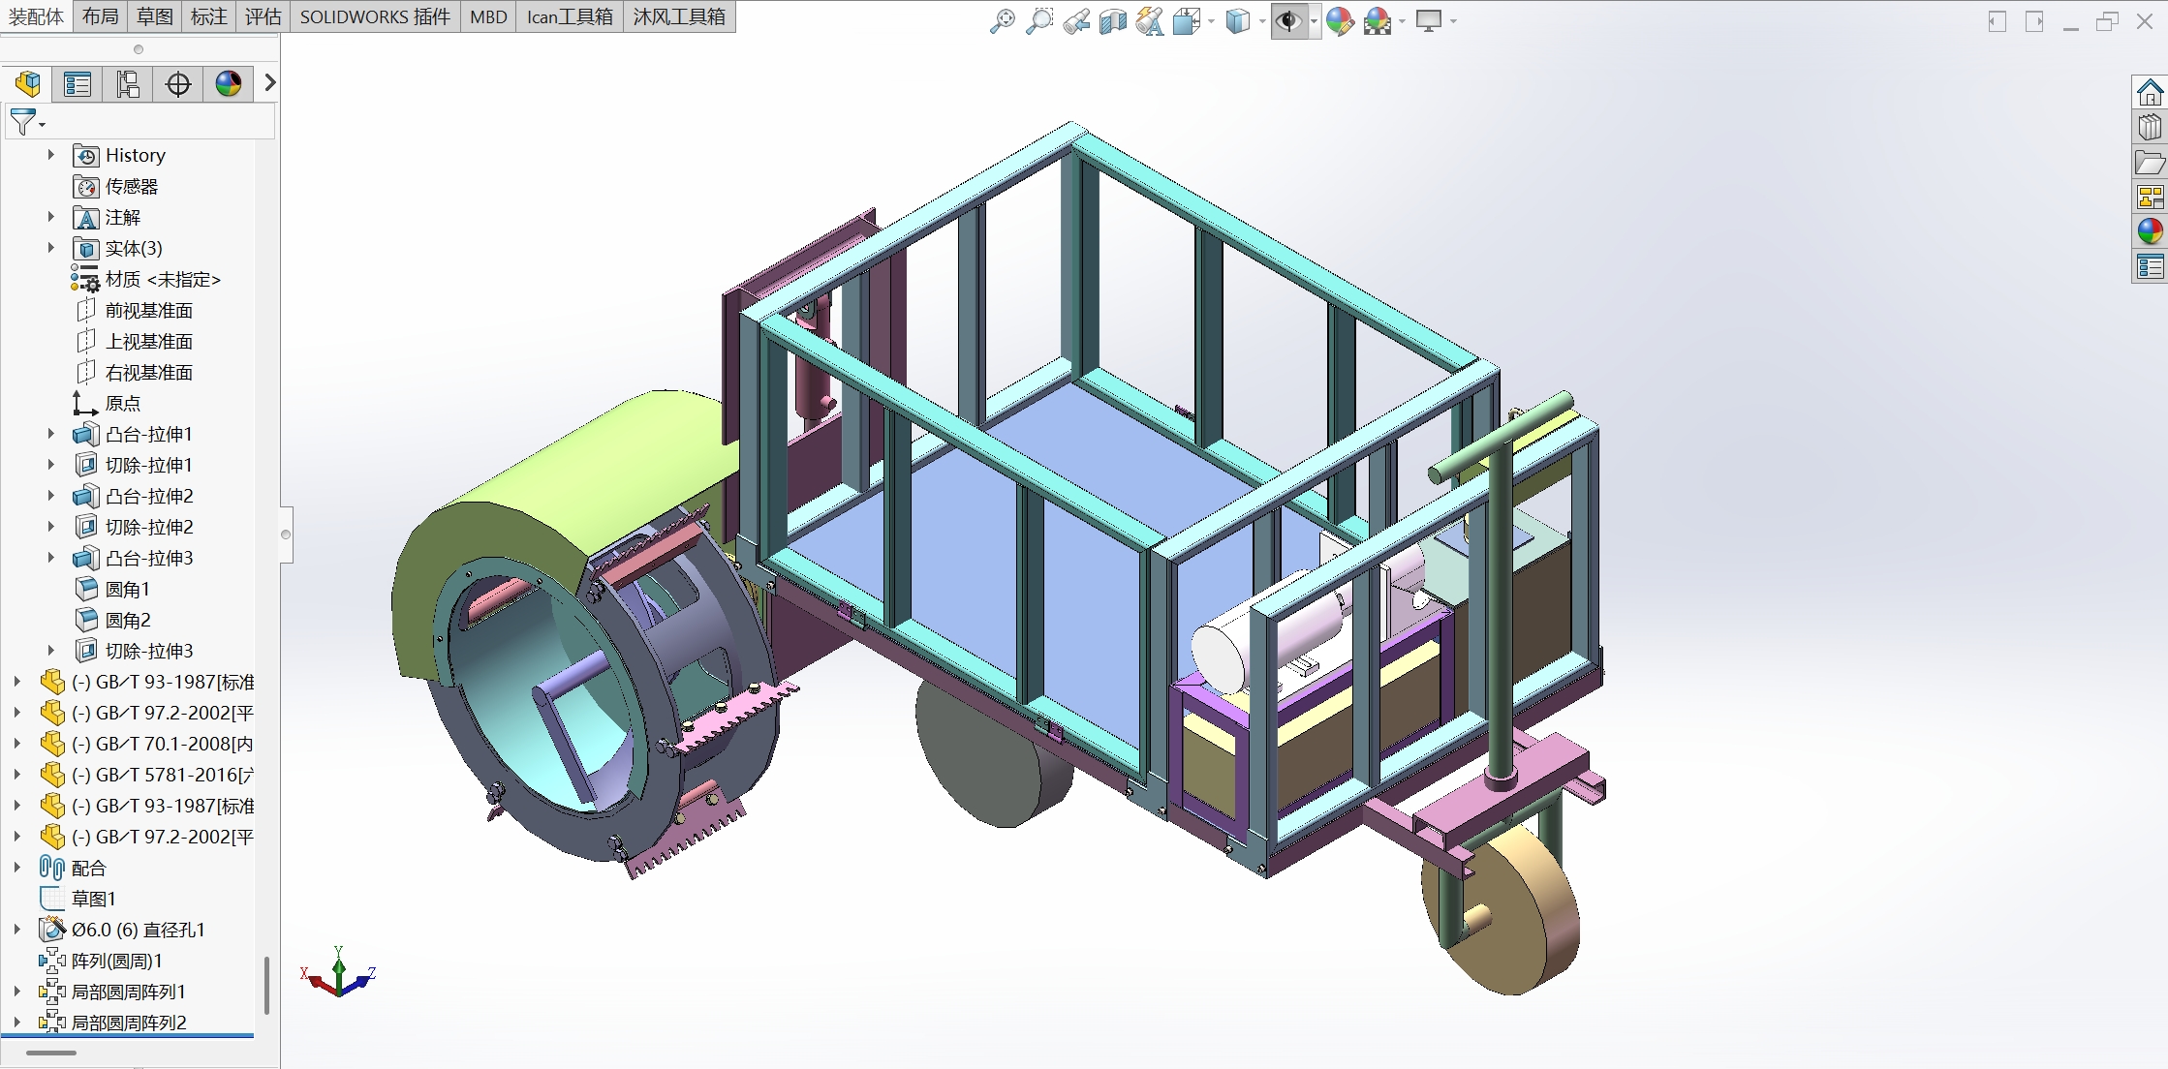Open the View Settings dropdown arrow
This screenshot has width=2168, height=1069.
tap(1453, 21)
